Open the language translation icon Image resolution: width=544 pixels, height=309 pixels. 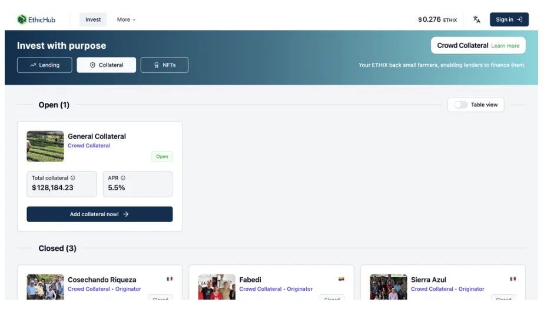point(477,20)
